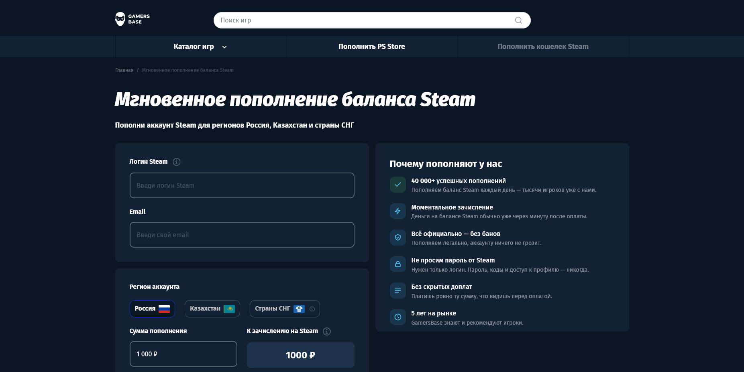Screen dimensions: 744x372
Task: Click lightning icon for Моментальное зачисление
Action: 397,211
